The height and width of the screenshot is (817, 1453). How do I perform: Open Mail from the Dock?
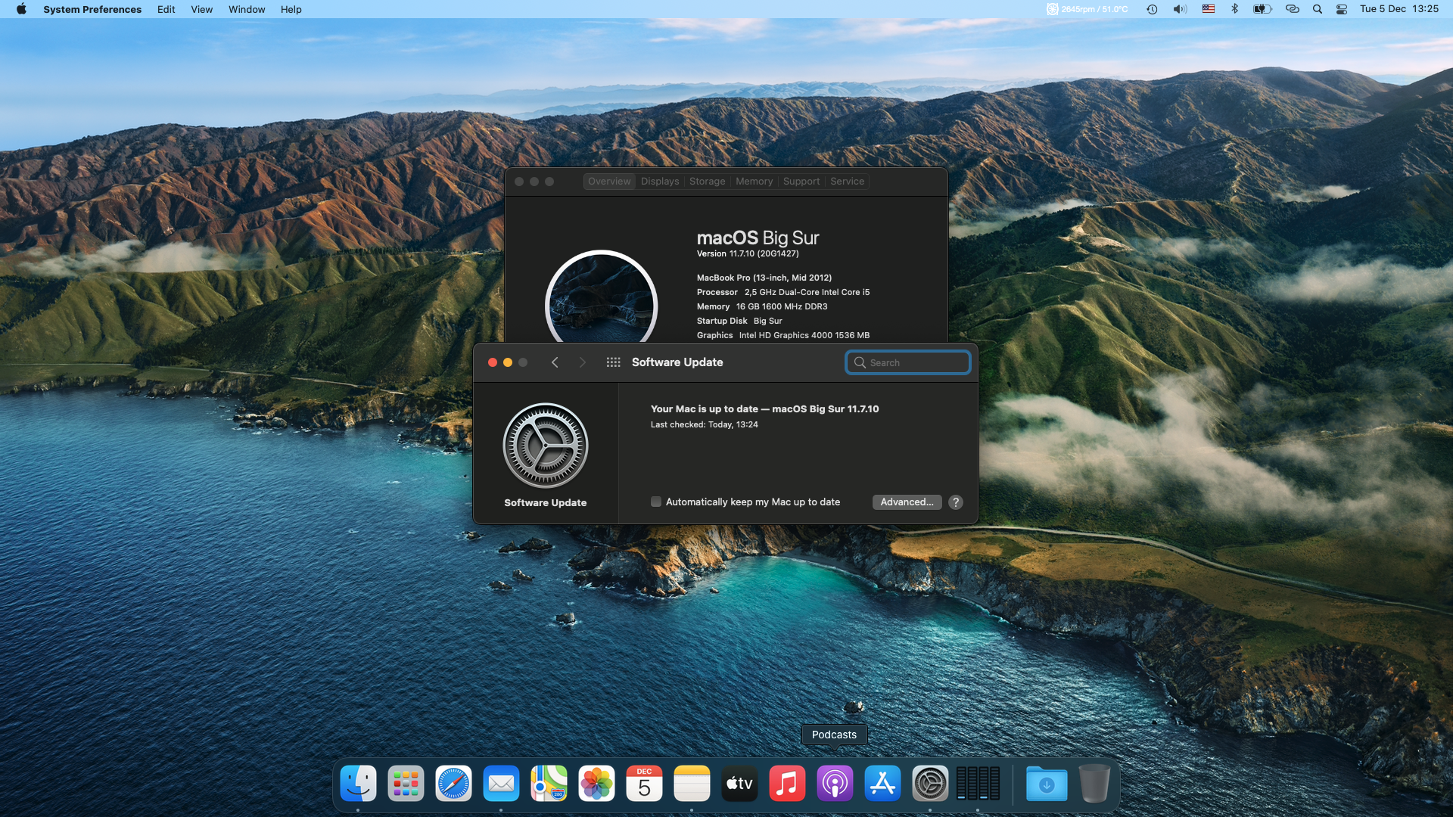[x=501, y=784]
